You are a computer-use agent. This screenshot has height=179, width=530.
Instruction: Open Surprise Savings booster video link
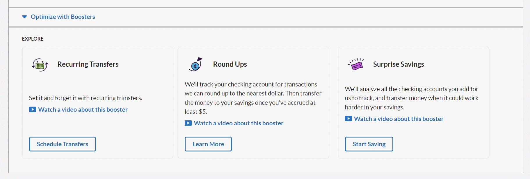[399, 119]
